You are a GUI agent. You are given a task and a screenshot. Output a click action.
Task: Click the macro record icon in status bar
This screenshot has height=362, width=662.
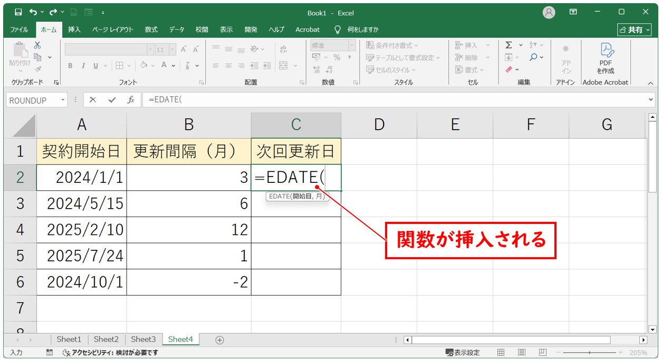[x=50, y=353]
